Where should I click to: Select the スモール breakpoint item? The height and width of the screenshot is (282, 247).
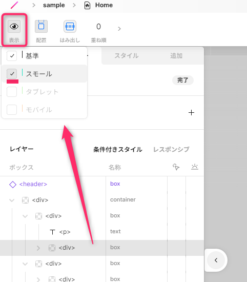44,74
